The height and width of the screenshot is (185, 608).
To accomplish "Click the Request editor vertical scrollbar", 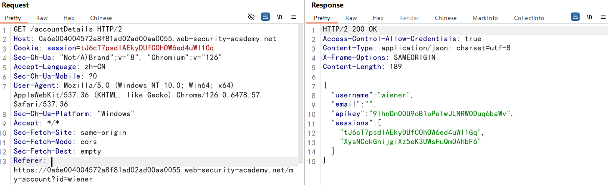I will [x=301, y=92].
